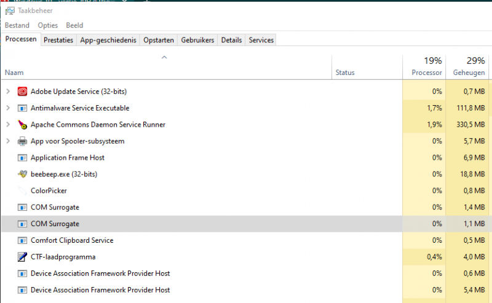Click the Apache Commons Daemon feather icon
This screenshot has height=303, width=492.
[x=23, y=125]
